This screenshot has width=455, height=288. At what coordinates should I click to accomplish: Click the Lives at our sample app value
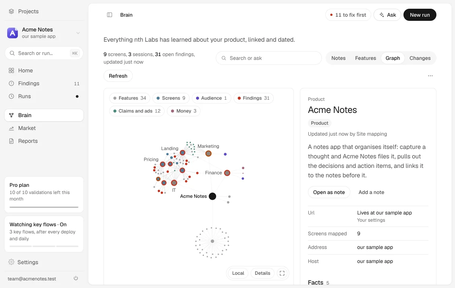click(x=384, y=213)
